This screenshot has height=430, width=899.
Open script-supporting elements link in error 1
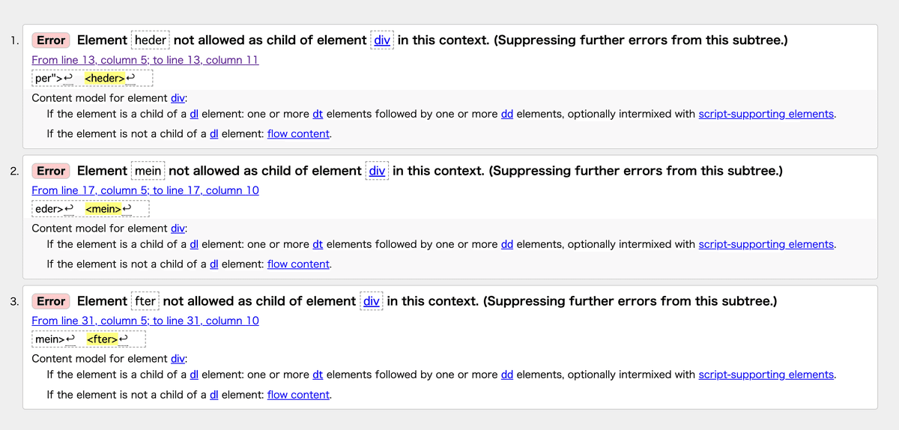click(766, 114)
